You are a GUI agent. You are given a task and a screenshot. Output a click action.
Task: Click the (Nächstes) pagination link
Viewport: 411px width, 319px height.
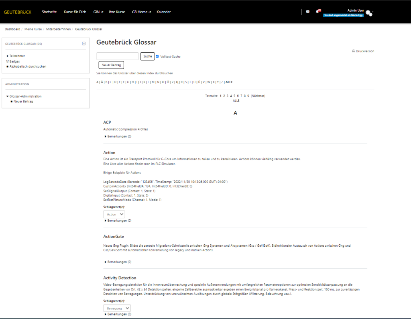tap(258, 96)
